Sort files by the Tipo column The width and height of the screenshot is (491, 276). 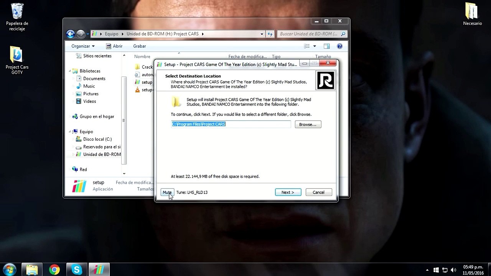click(276, 57)
